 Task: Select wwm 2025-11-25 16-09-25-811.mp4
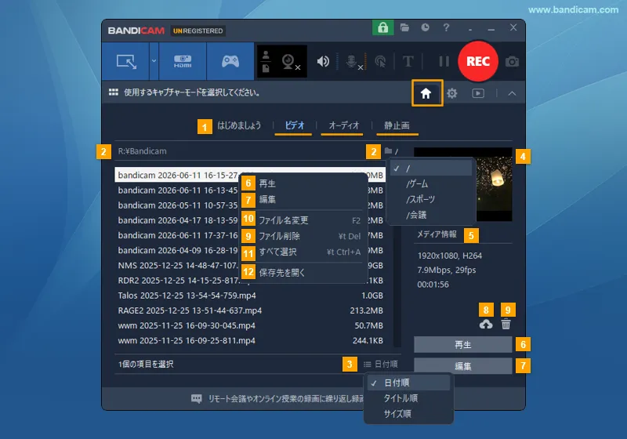251,341
